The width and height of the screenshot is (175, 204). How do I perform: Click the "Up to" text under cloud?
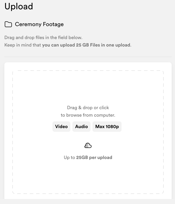tap(69, 157)
